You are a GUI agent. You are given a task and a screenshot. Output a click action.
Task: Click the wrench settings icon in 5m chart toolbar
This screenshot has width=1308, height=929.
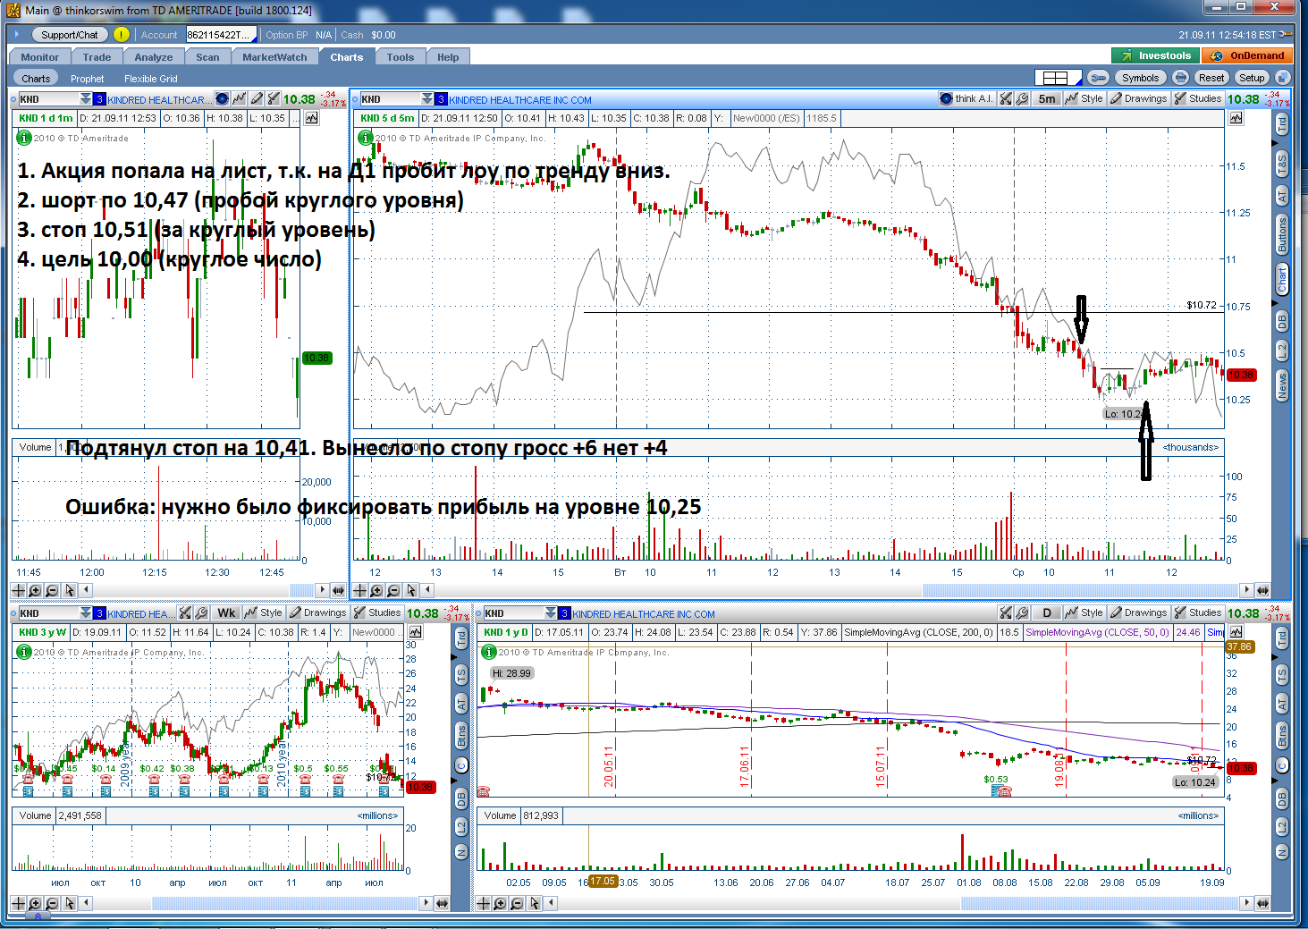1022,98
